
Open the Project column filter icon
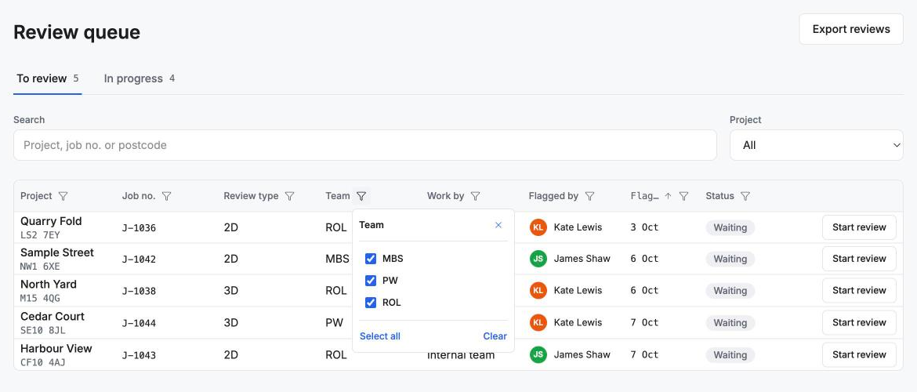[63, 196]
